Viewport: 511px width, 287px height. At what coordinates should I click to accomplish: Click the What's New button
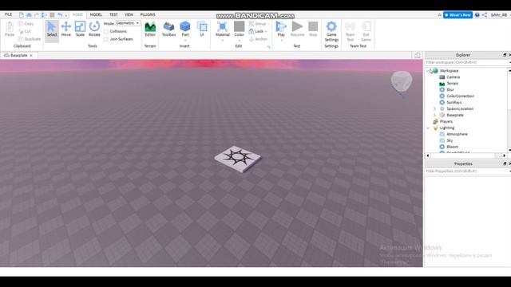pos(458,15)
